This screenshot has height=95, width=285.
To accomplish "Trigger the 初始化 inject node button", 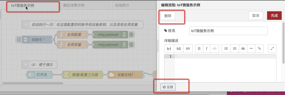I will (19, 40).
